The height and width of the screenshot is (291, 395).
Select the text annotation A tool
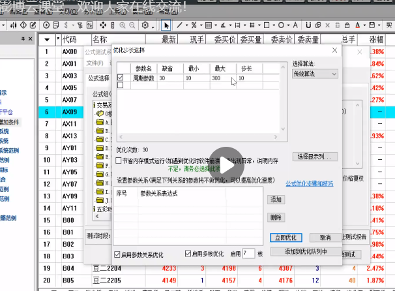295,25
